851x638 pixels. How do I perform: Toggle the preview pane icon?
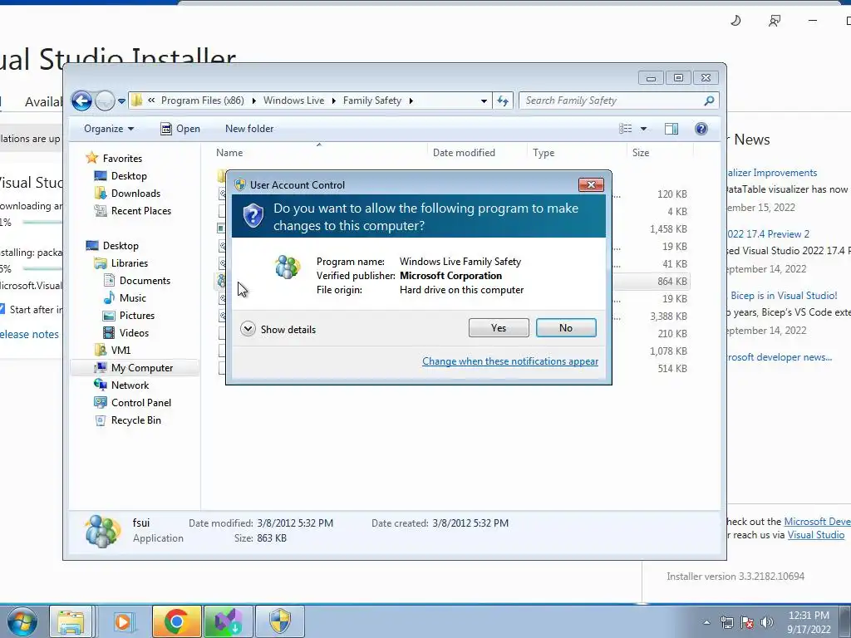coord(671,129)
